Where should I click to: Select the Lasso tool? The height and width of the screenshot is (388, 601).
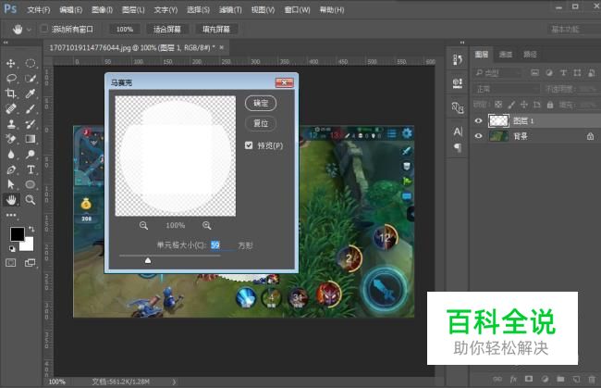tap(11, 79)
